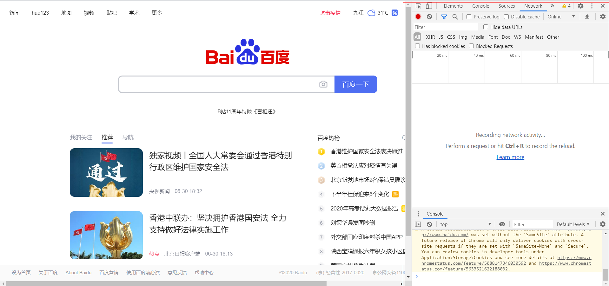Click the network filter funnel icon
Screen dimensions: 609x286
444,17
